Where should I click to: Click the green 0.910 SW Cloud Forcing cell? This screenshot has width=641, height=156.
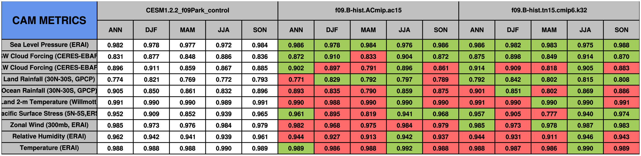click(x=332, y=57)
